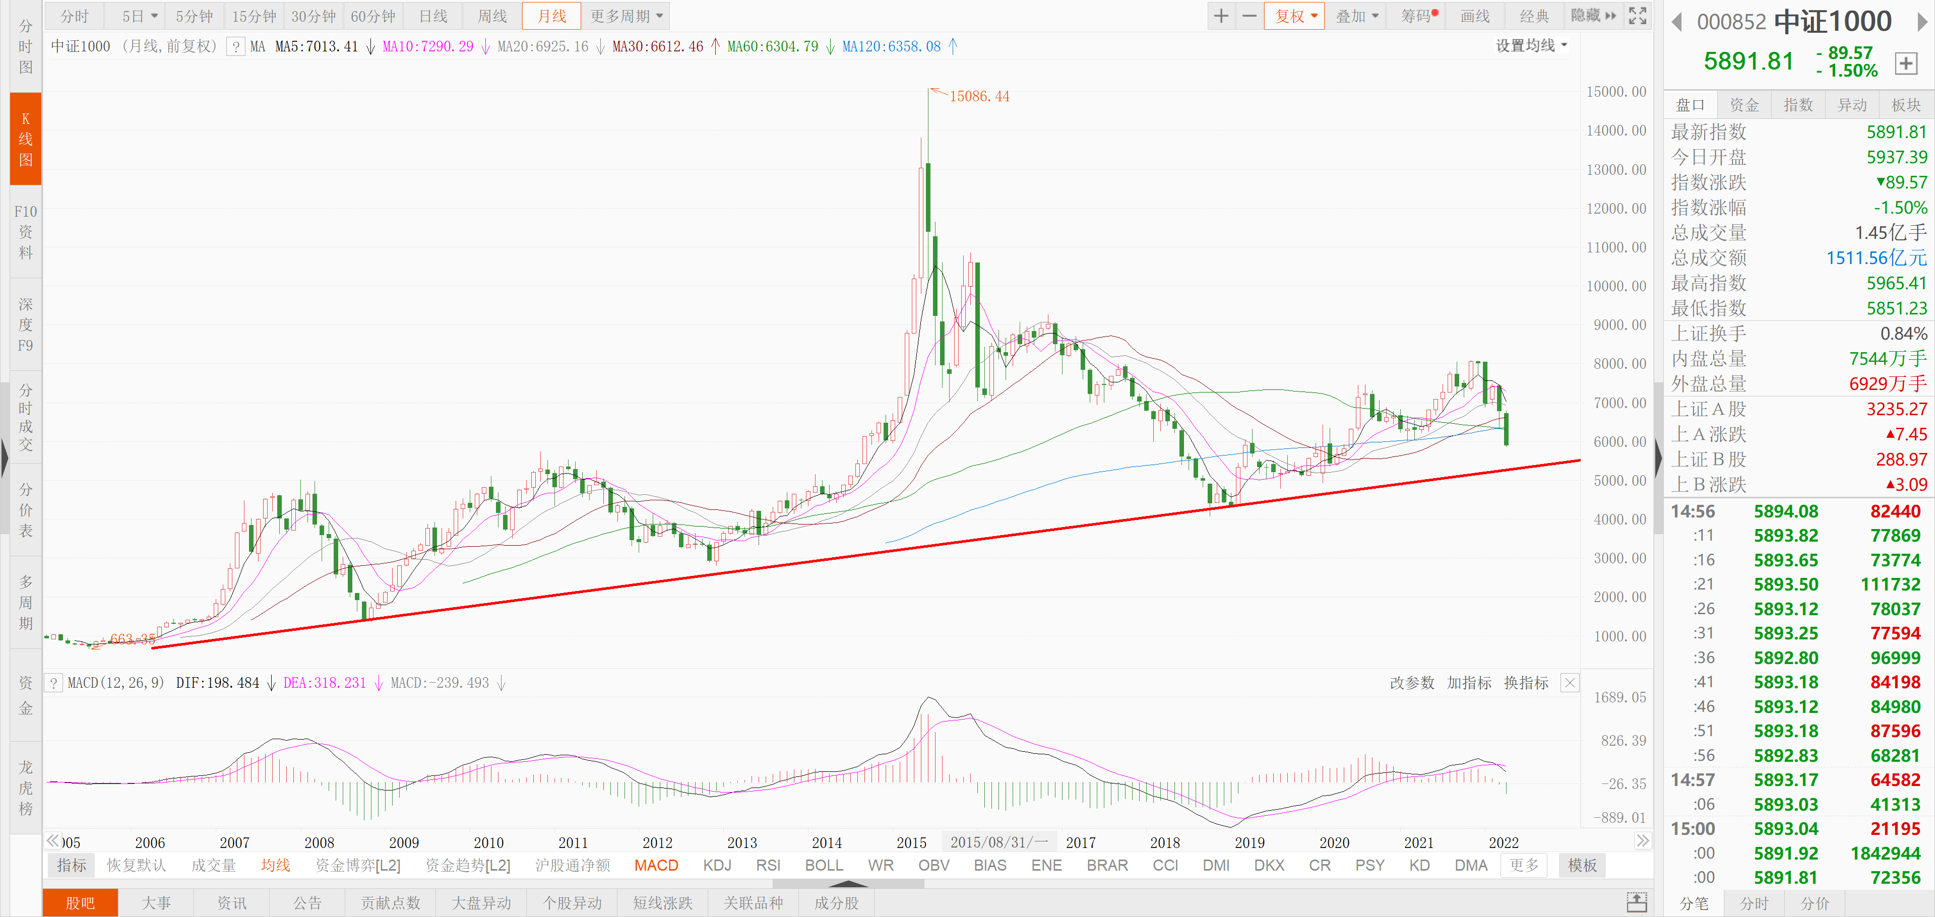The width and height of the screenshot is (1935, 917).
Task: Zoom in chart with plus icon
Action: [x=1221, y=16]
